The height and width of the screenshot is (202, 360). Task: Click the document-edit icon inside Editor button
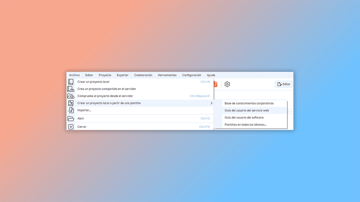(279, 84)
